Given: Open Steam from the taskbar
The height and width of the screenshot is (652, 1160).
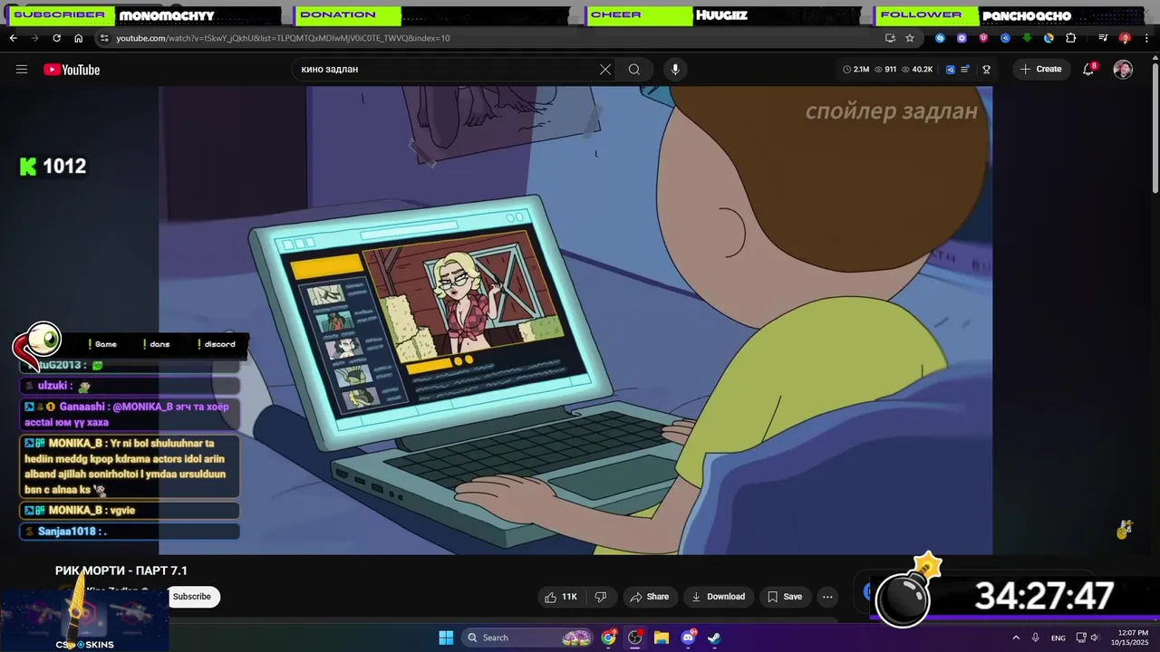Looking at the screenshot, I should 715,638.
